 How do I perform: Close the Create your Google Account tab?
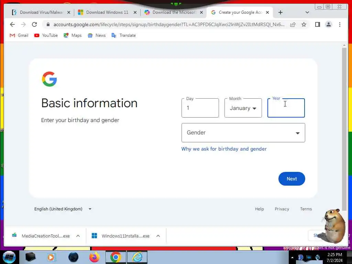click(x=267, y=12)
